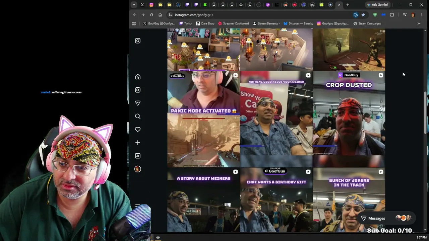This screenshot has width=429, height=241.
Task: Open Instagram search magnifier icon
Action: pos(138,116)
